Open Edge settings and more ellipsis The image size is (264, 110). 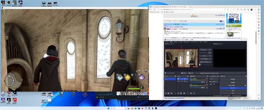point(255,9)
